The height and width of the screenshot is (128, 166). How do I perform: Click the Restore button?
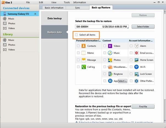pos(143,15)
